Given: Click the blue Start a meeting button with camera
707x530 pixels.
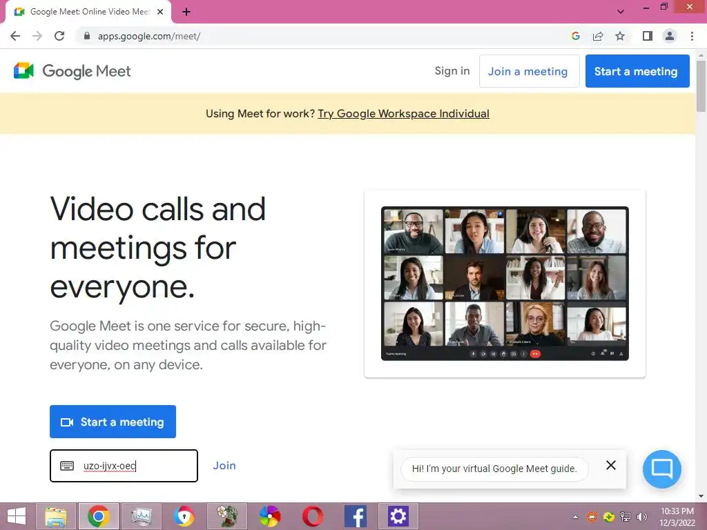Looking at the screenshot, I should (113, 422).
